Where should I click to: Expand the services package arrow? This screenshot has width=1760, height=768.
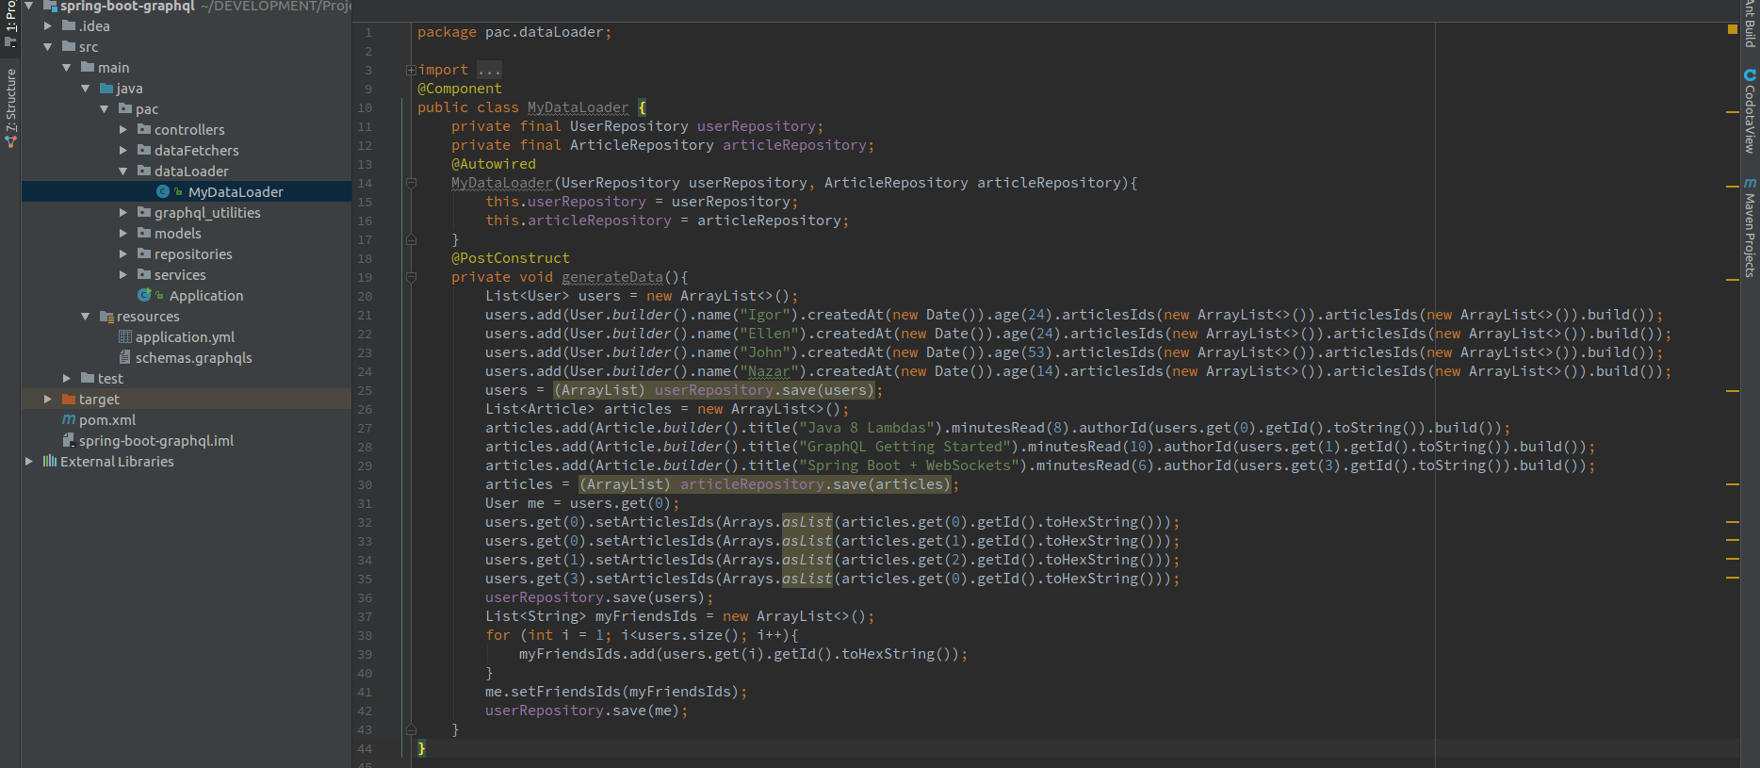click(x=123, y=274)
